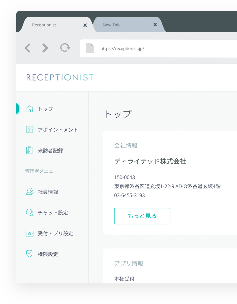Select the Receptionist browser tab
This screenshot has height=304, width=237.
point(44,25)
